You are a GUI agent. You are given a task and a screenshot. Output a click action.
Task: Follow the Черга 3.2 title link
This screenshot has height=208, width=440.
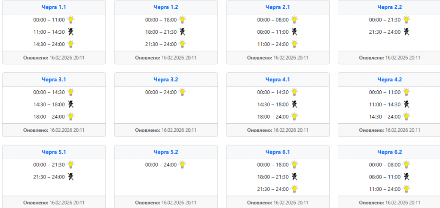click(x=166, y=80)
